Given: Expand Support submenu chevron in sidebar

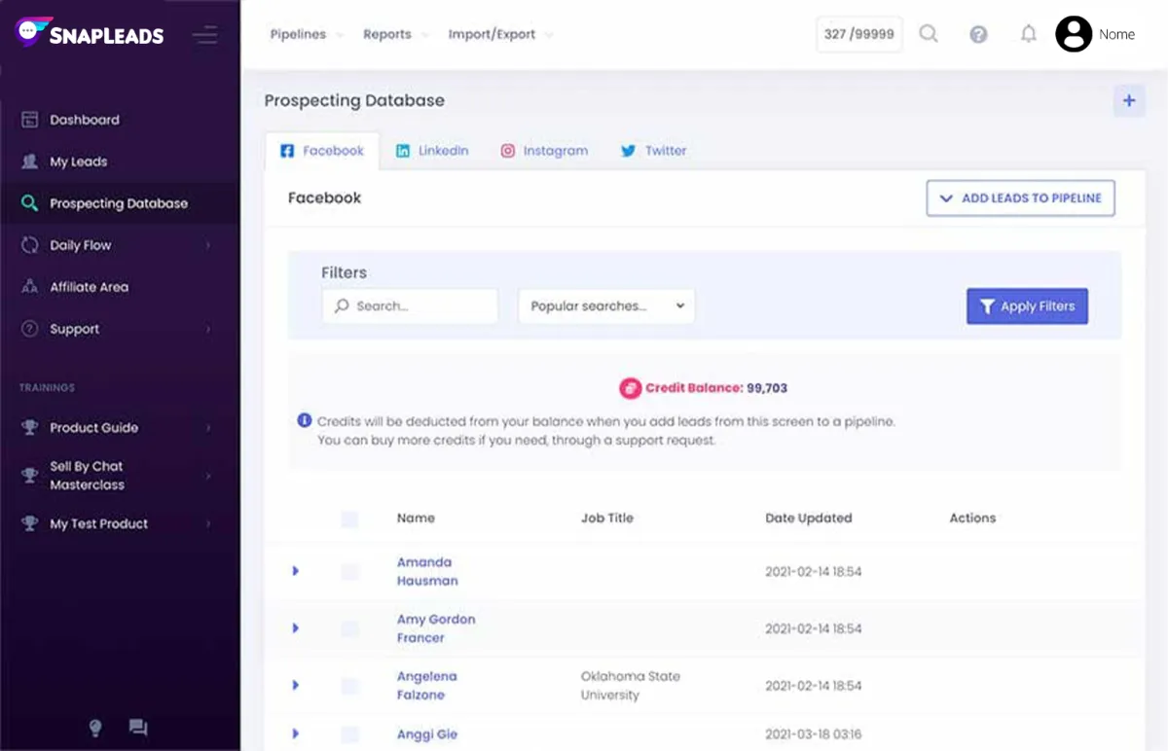Looking at the screenshot, I should [x=208, y=330].
